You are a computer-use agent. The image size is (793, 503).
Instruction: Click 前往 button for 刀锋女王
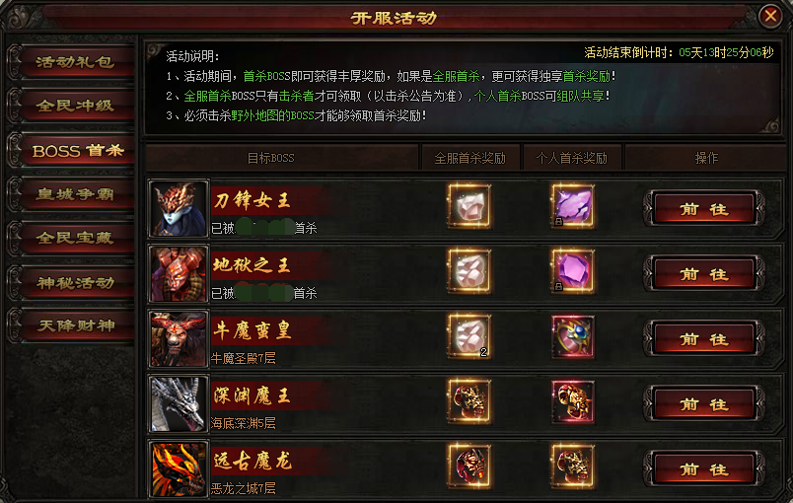point(704,208)
